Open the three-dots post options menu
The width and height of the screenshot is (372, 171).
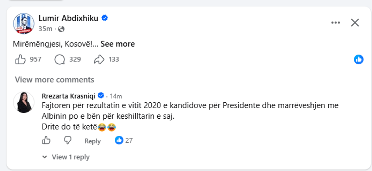click(x=336, y=23)
